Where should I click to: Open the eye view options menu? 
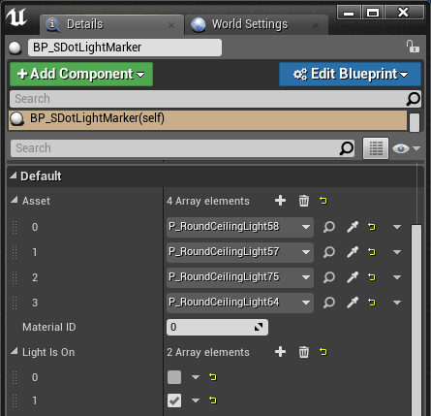click(407, 148)
